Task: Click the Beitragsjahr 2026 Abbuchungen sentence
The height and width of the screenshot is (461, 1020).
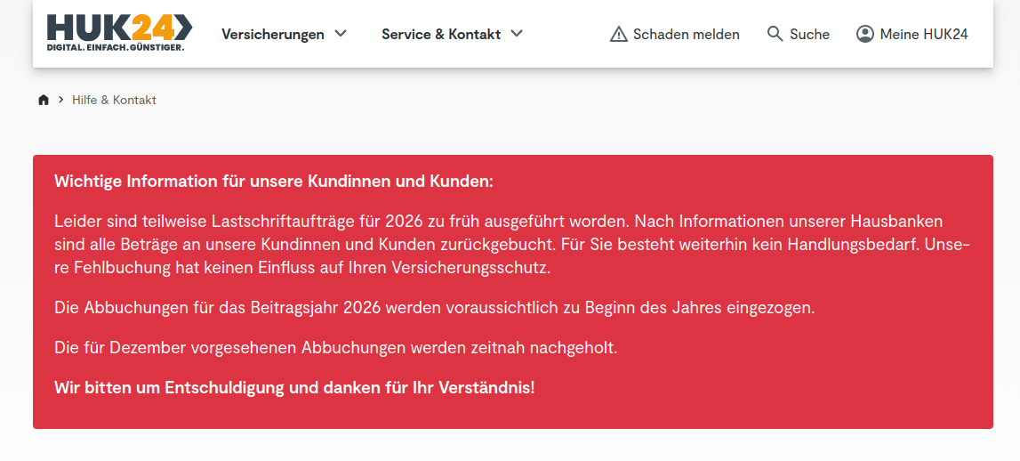Action: tap(434, 308)
